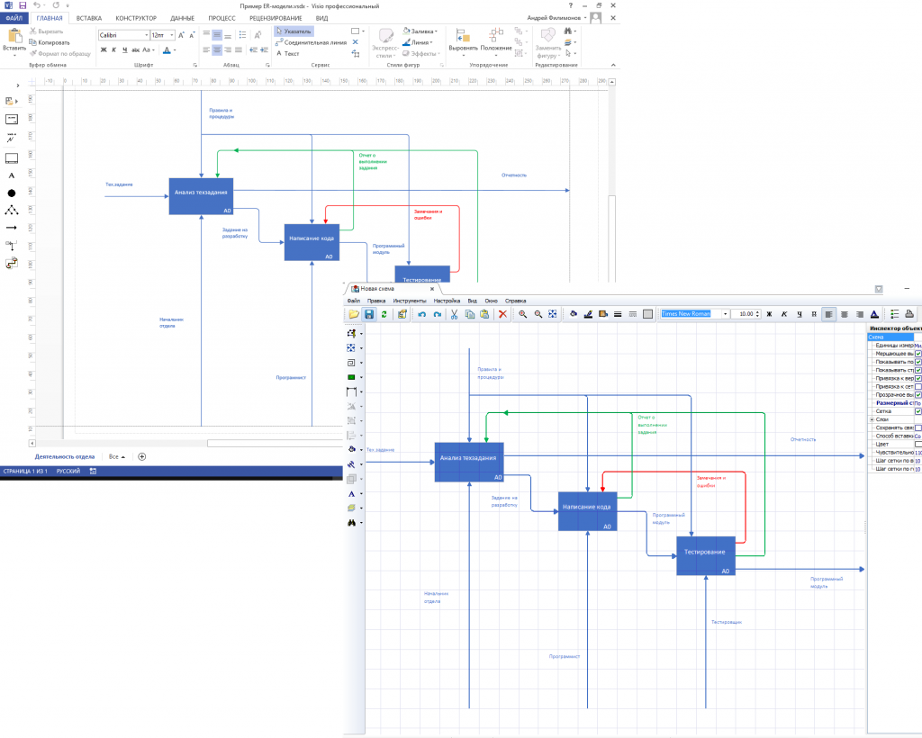922x738 pixels.
Task: Undo using the blue arrow in Новая схема toolbar
Action: coord(421,314)
